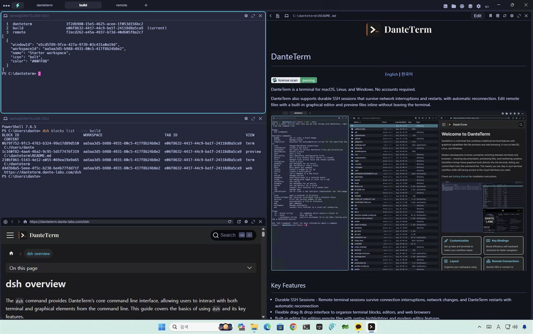Click the code brackets icon in title bar
Viewport: 533px width, 334px height.
pyautogui.click(x=487, y=6)
